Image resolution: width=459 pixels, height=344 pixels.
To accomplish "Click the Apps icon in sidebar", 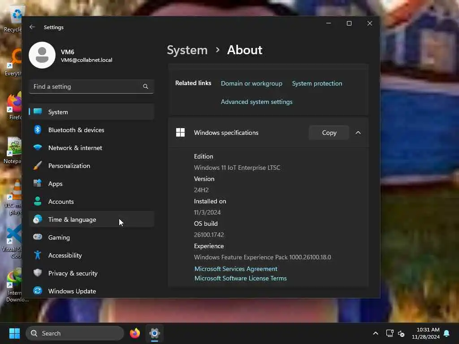I will pyautogui.click(x=38, y=183).
